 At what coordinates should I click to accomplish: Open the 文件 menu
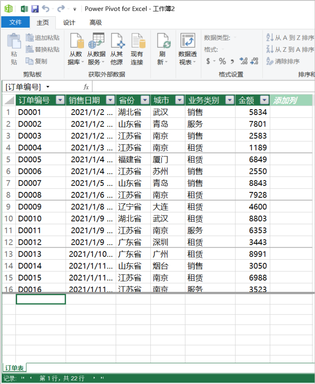[15, 23]
